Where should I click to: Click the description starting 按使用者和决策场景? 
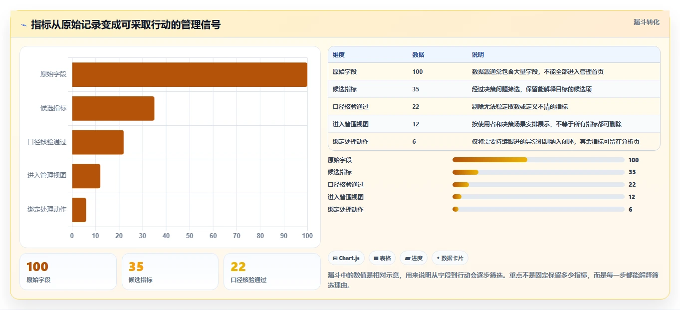click(x=547, y=124)
